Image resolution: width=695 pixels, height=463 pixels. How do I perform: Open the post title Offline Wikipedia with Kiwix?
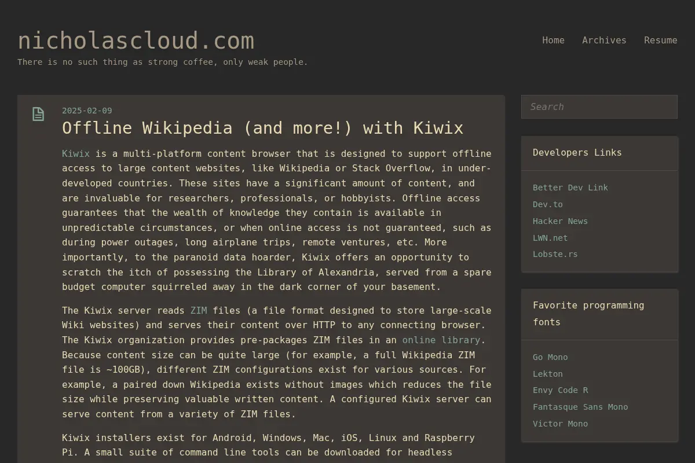(262, 128)
